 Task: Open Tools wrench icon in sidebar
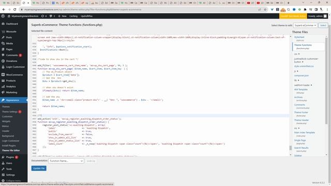click(x=3, y=169)
